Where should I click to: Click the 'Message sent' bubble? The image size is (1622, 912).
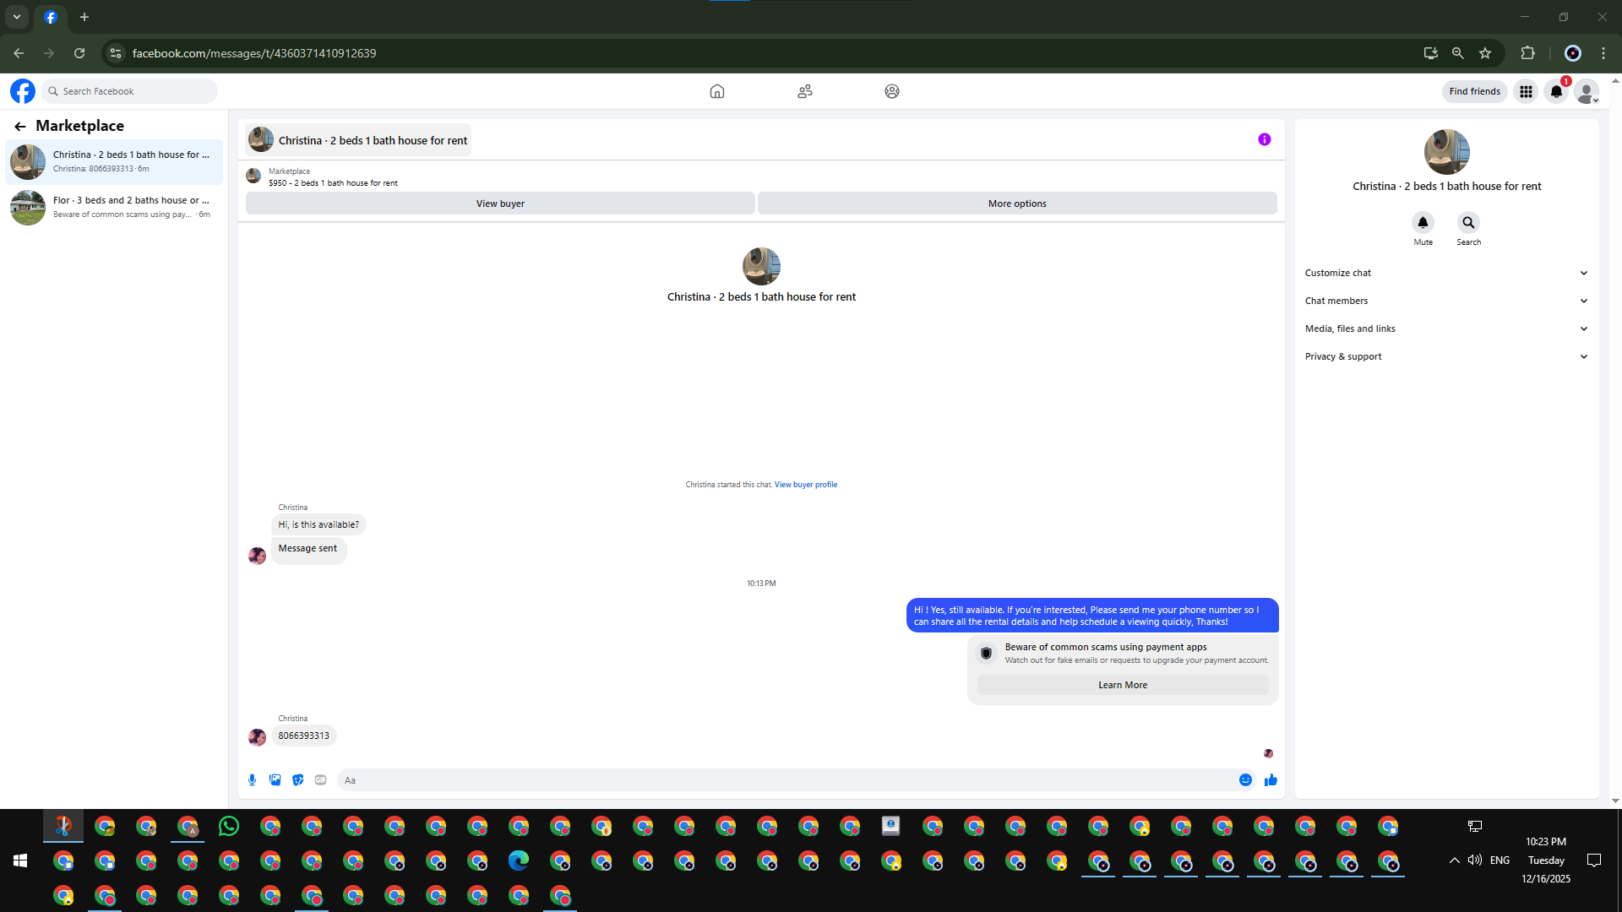point(308,549)
